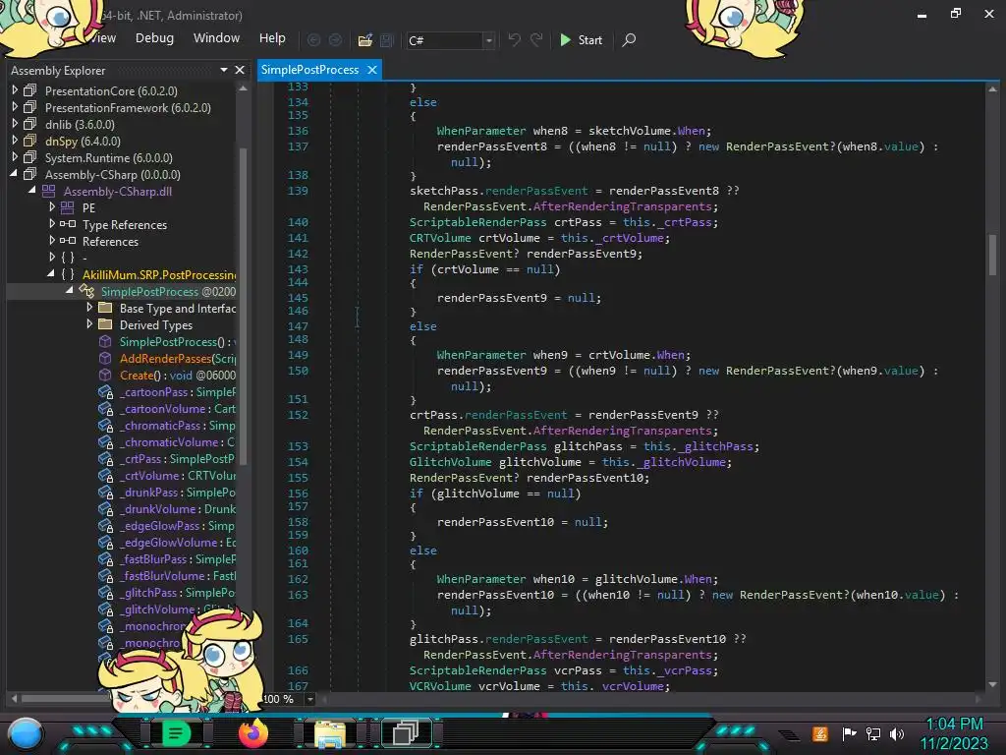Click the Redo toolbar icon
The image size is (1006, 755).
click(x=536, y=39)
